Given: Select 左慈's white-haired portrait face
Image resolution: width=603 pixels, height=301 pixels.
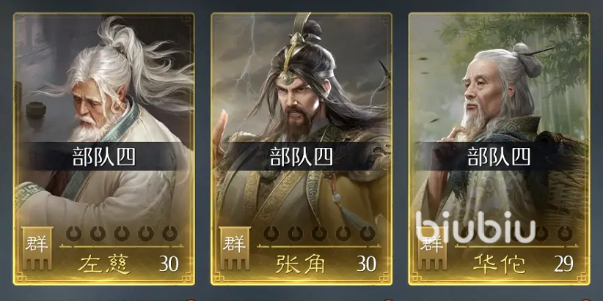Looking at the screenshot, I should [x=90, y=109].
